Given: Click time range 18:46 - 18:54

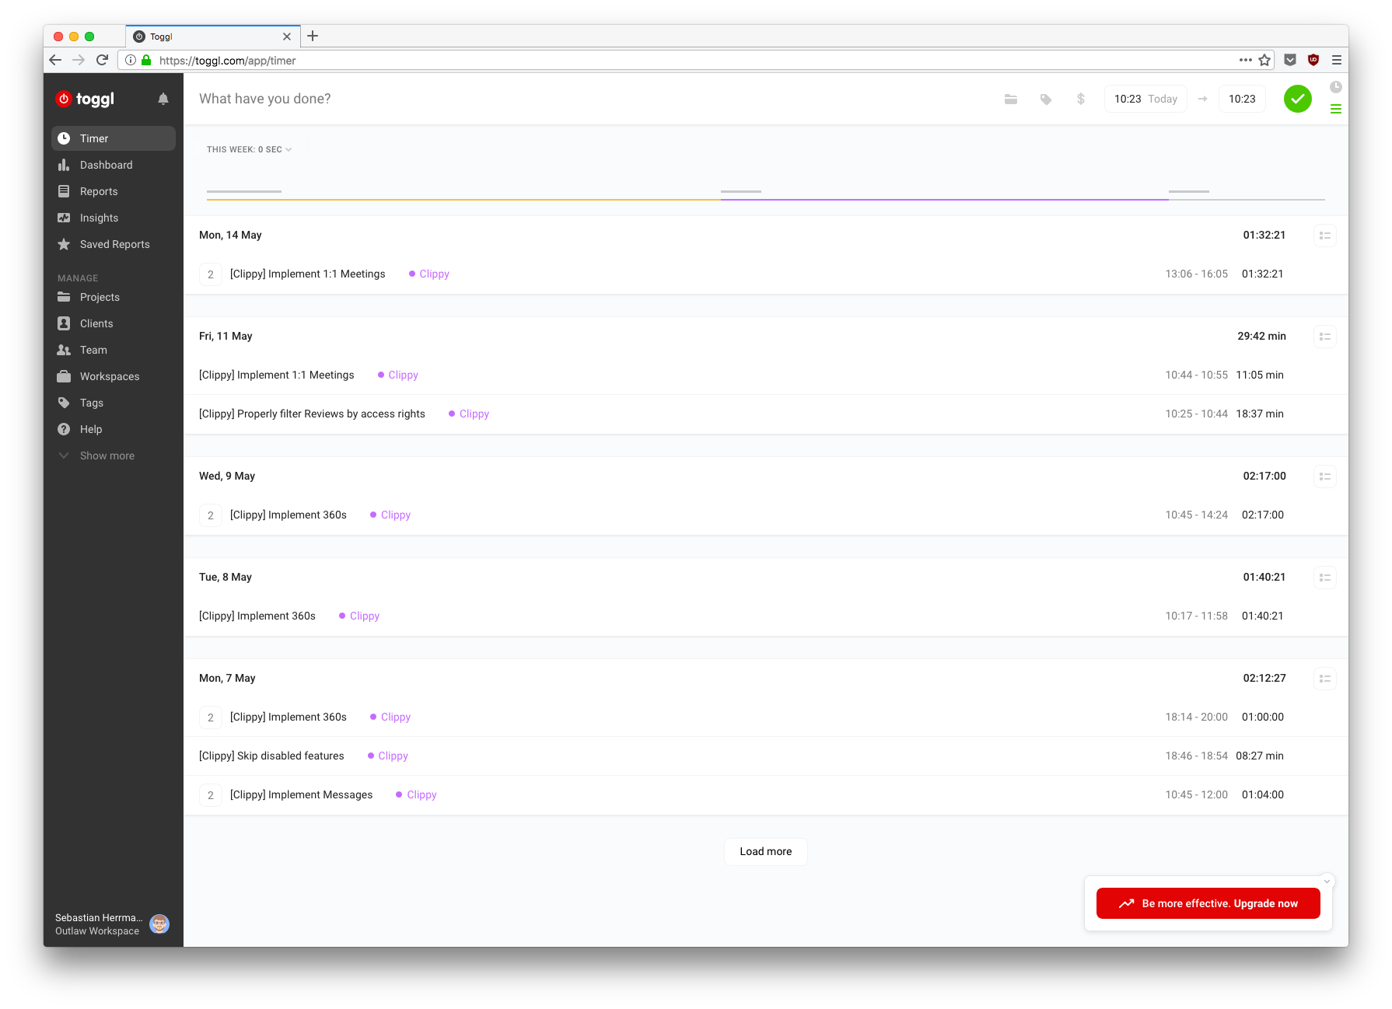Looking at the screenshot, I should (x=1196, y=756).
